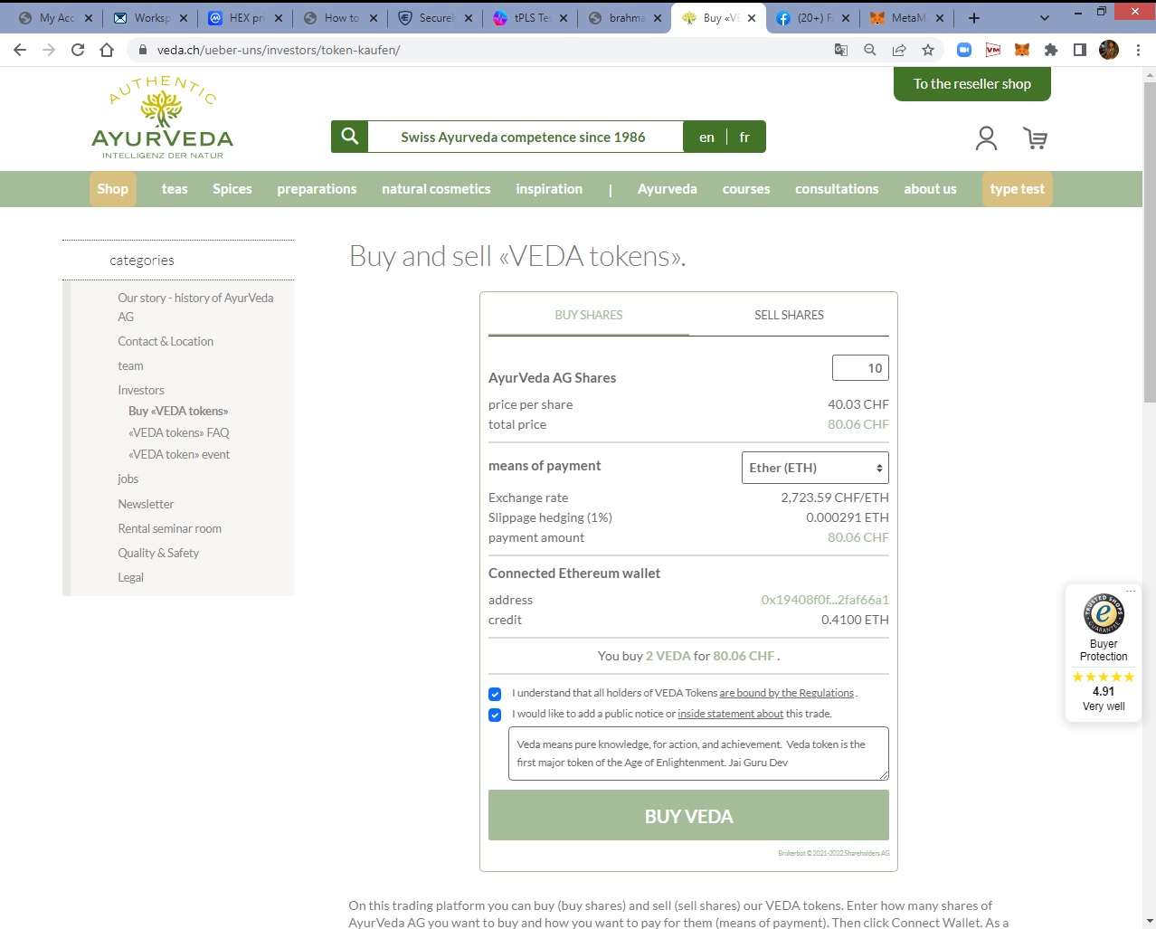Screen dimensions: 1156x929
Task: Switch language to en
Action: (x=706, y=137)
